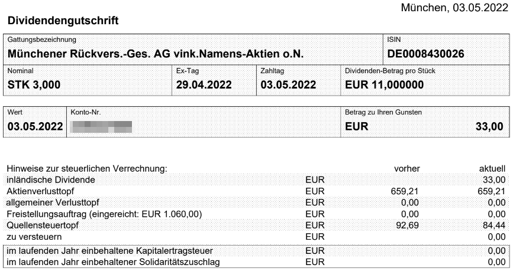Click the Aktienverlusttopf vorher value 659,21
The image size is (513, 271).
pyautogui.click(x=405, y=191)
